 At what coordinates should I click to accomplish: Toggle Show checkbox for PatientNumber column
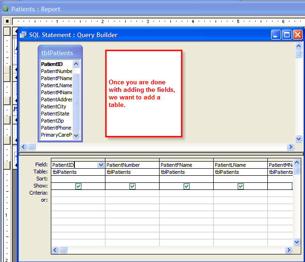(132, 186)
